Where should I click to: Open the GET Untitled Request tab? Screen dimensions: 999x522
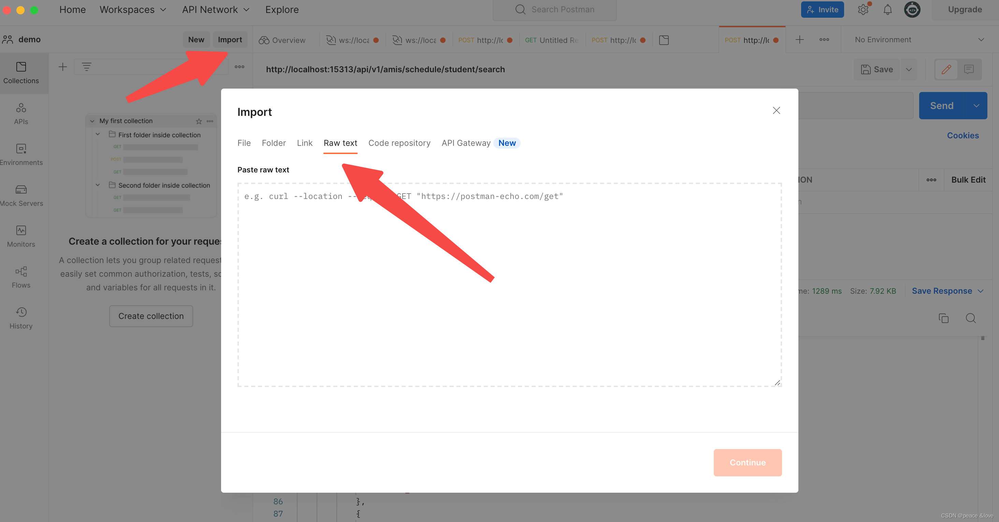tap(551, 40)
